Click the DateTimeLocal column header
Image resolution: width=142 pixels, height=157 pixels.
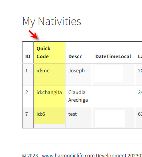tap(113, 52)
